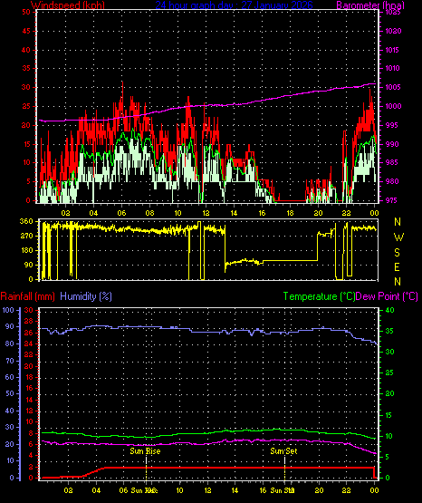Click the Windspeed (kph) axis title
Viewport: 422px width, 503px height.
68,5
